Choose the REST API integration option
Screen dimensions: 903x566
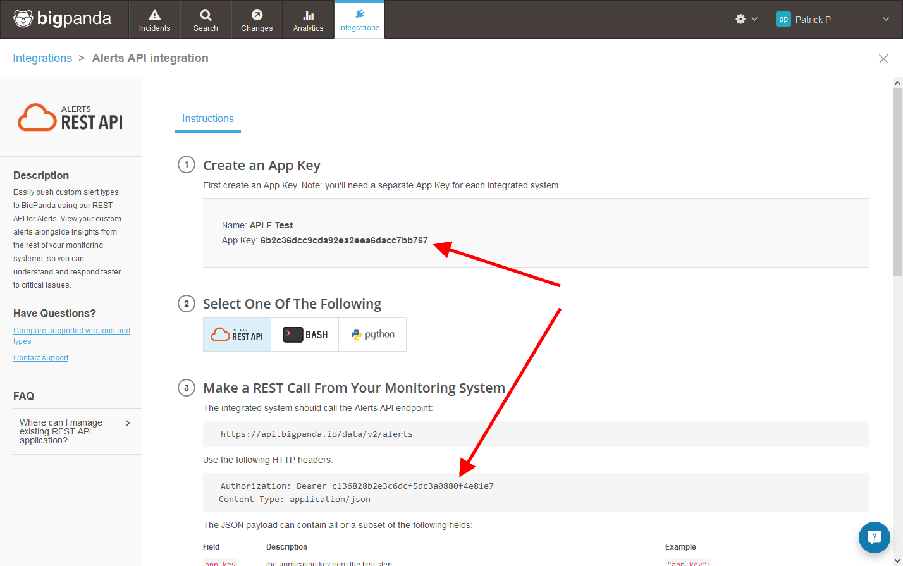click(x=237, y=335)
